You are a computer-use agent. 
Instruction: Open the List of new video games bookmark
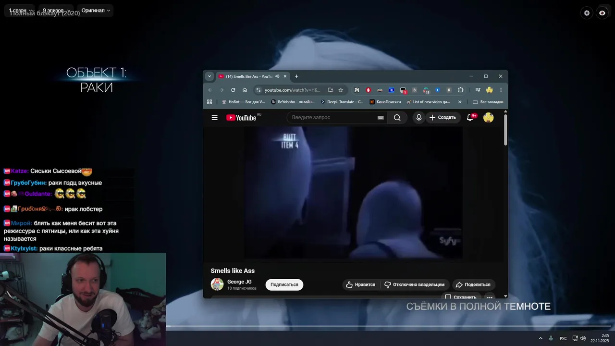428,102
